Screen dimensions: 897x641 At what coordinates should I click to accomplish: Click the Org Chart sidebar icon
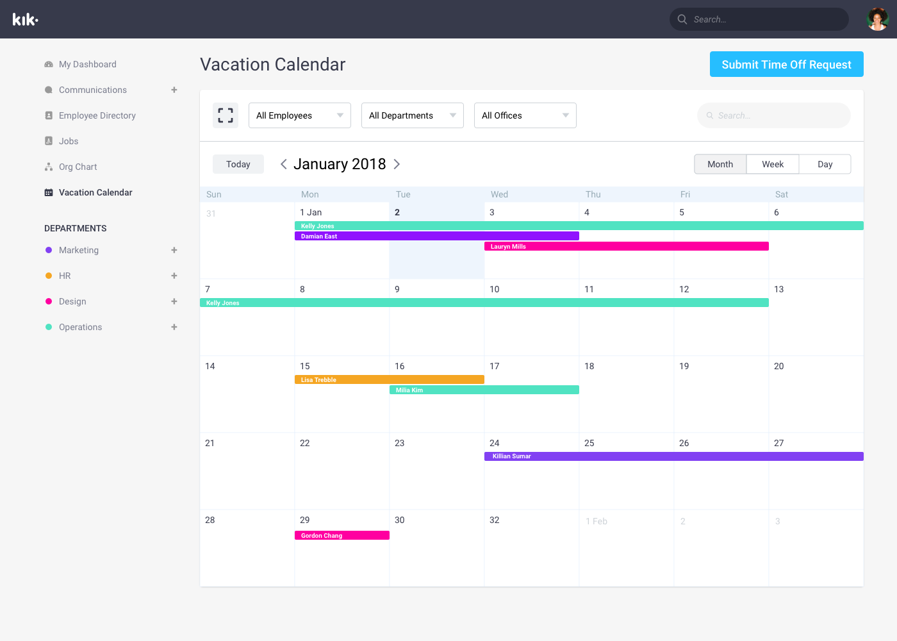point(49,167)
